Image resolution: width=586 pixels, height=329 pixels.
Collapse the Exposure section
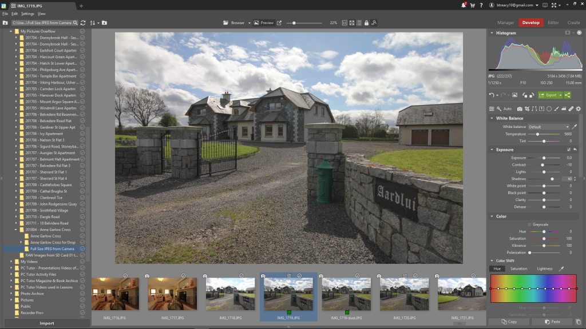[x=492, y=150]
